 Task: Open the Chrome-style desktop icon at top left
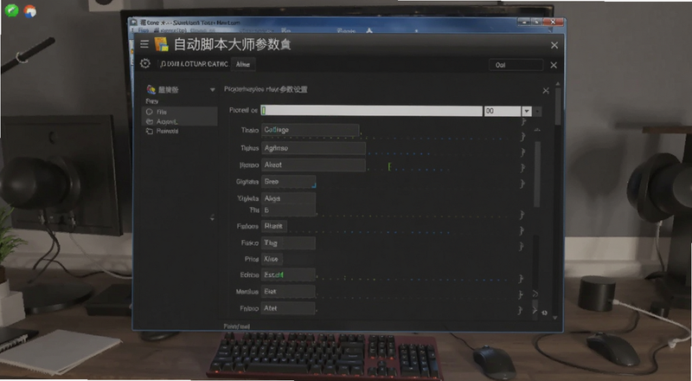30,10
